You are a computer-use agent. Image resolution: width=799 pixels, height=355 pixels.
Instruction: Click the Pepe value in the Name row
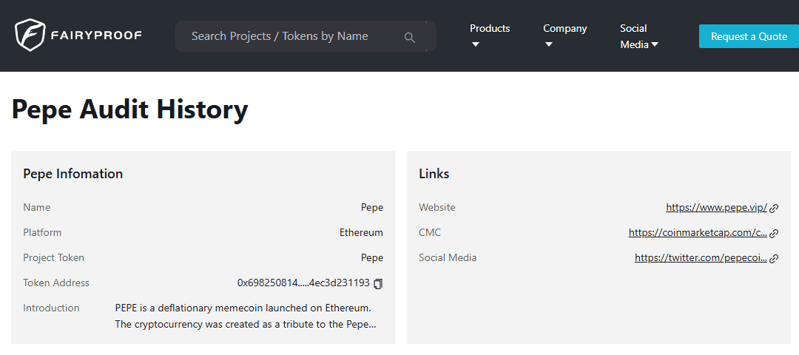pyautogui.click(x=372, y=207)
